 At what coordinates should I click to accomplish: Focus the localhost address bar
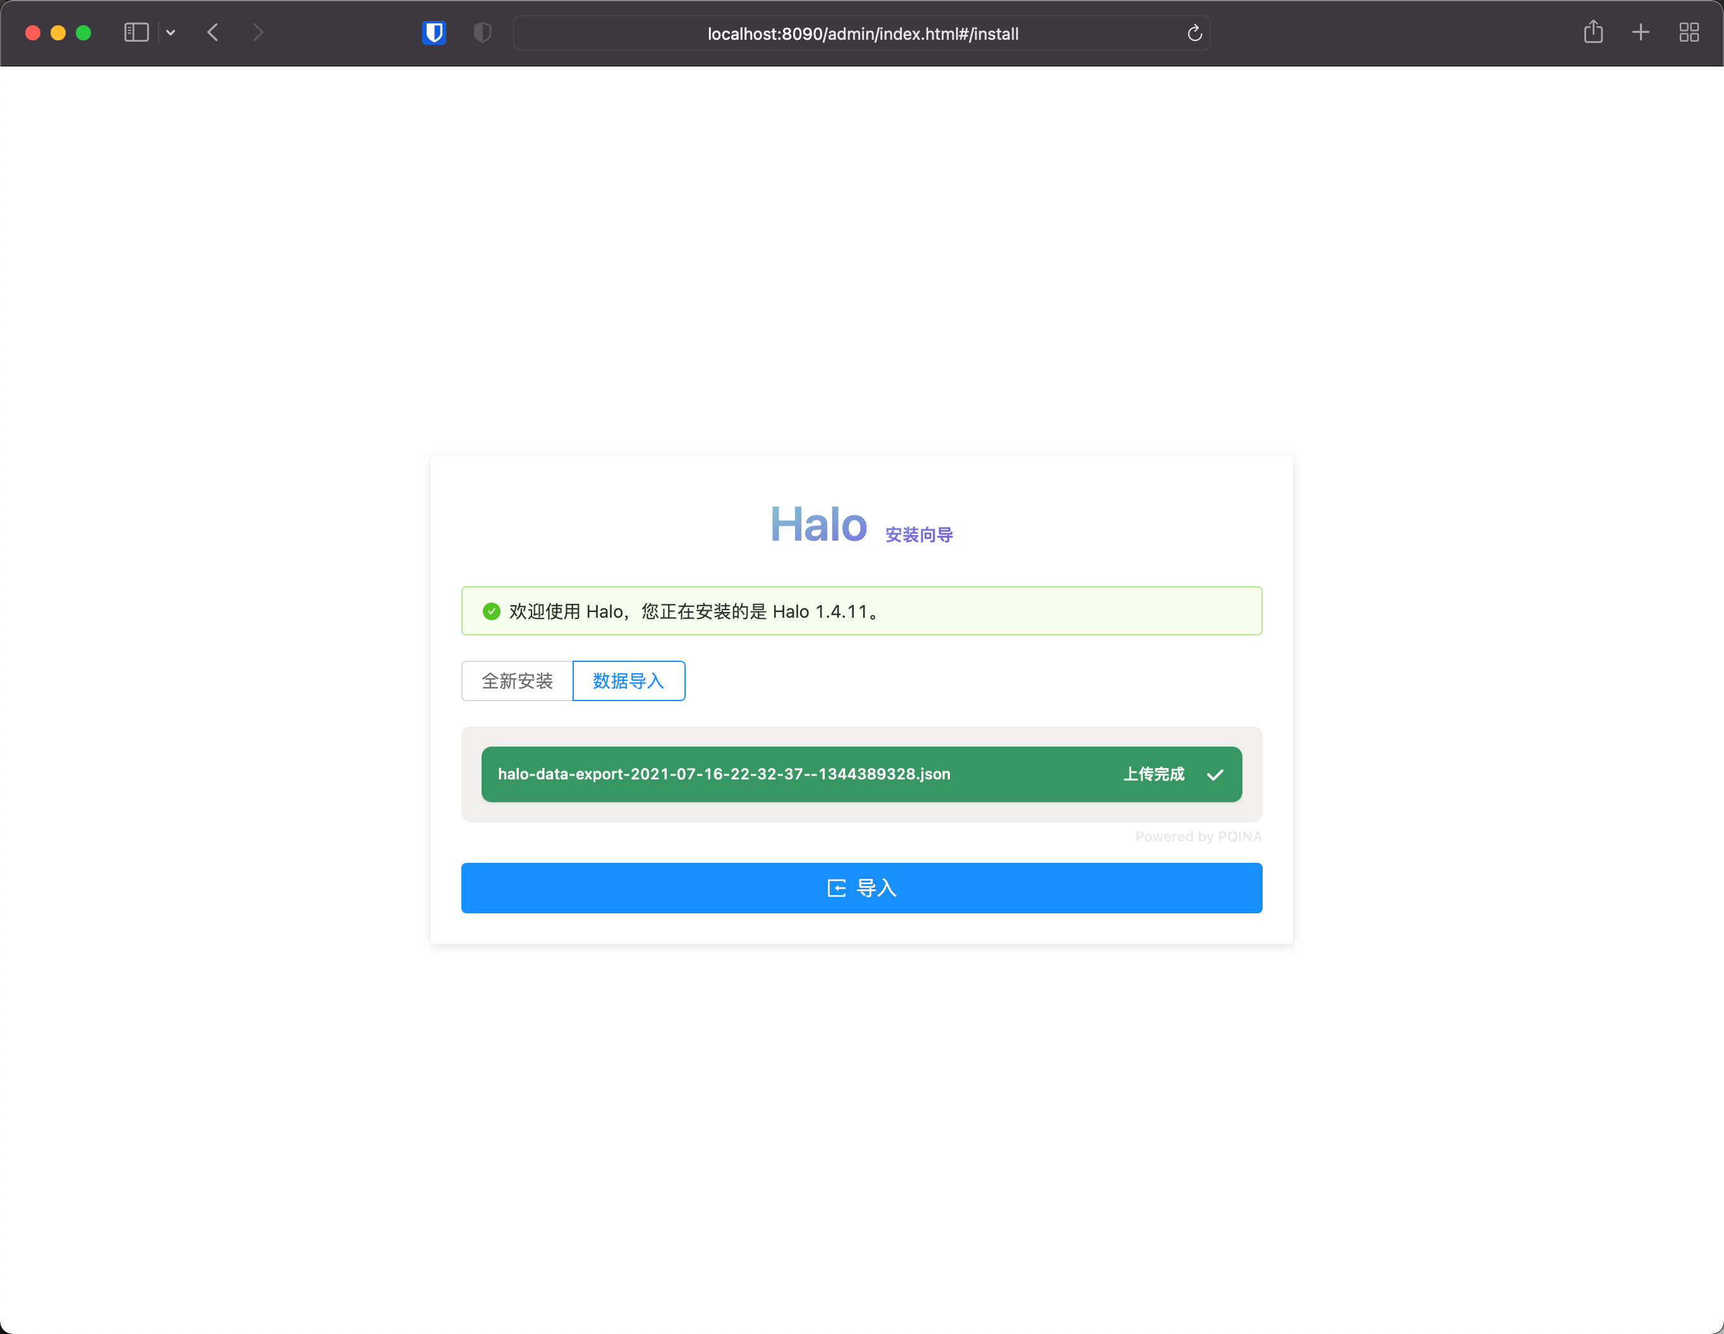[x=862, y=34]
